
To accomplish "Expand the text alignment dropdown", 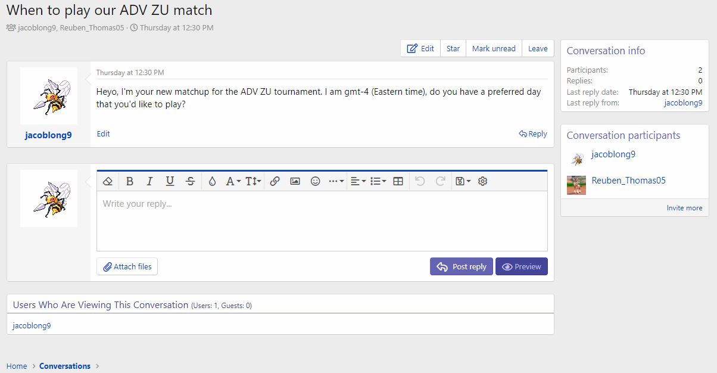I will [x=357, y=181].
